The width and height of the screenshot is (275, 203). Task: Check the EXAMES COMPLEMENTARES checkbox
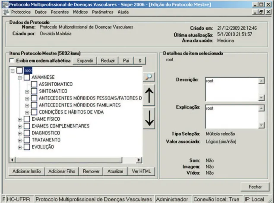click(x=27, y=126)
